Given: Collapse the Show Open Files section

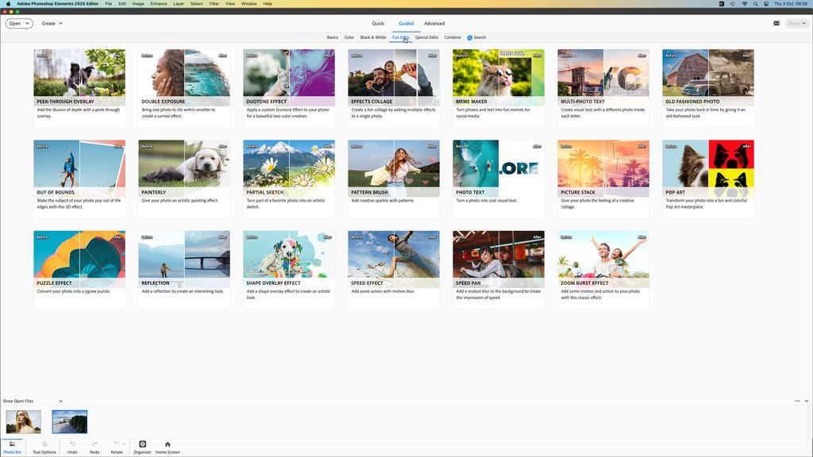Looking at the screenshot, I should (60, 401).
